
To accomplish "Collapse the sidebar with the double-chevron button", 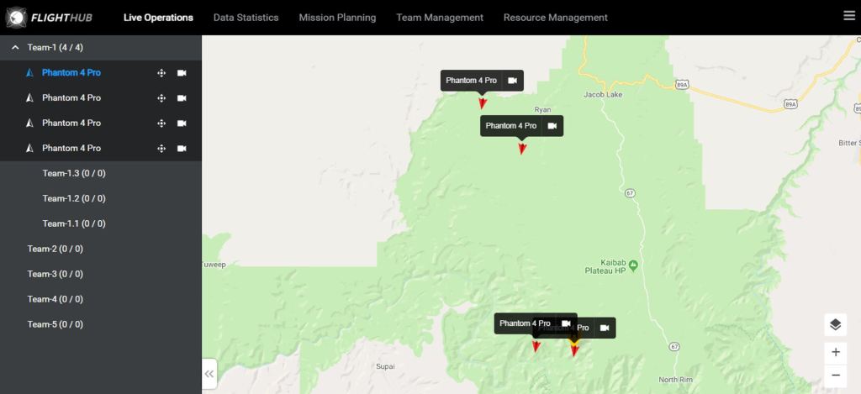I will (x=209, y=374).
